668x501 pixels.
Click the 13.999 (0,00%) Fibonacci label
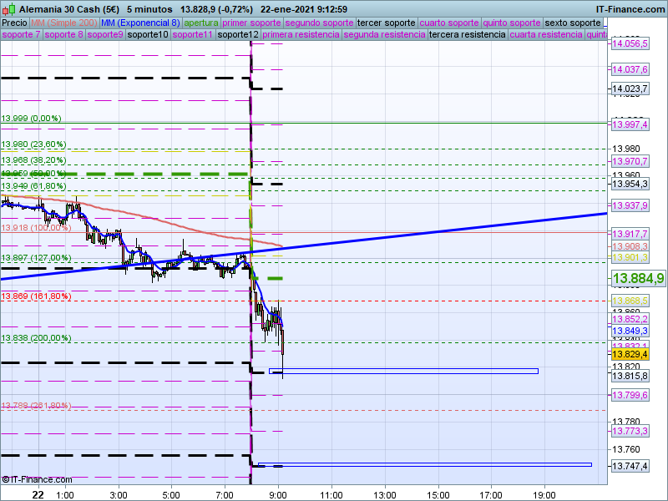click(x=31, y=119)
